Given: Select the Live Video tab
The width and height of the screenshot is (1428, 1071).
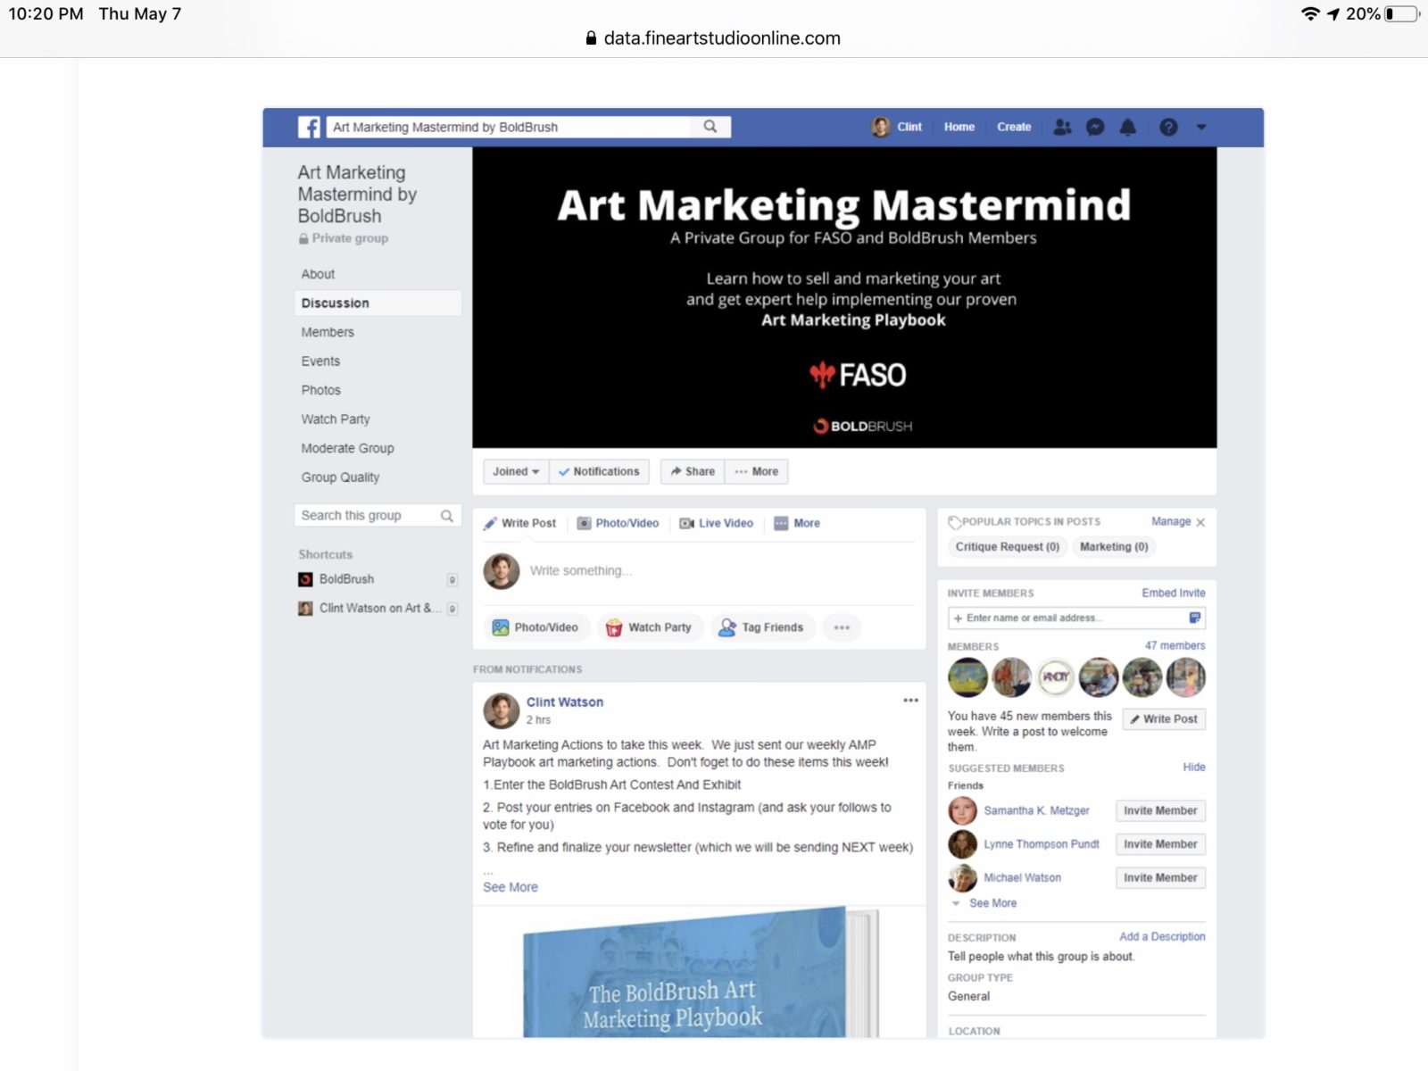Looking at the screenshot, I should (716, 523).
